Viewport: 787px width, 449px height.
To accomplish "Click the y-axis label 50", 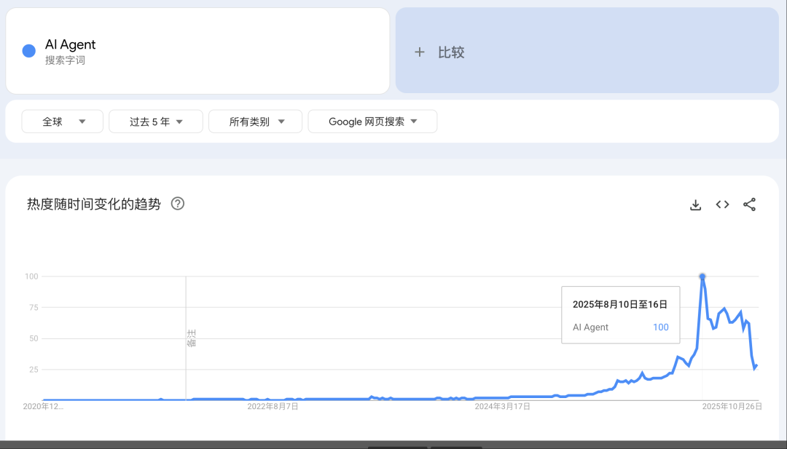I will (x=34, y=339).
